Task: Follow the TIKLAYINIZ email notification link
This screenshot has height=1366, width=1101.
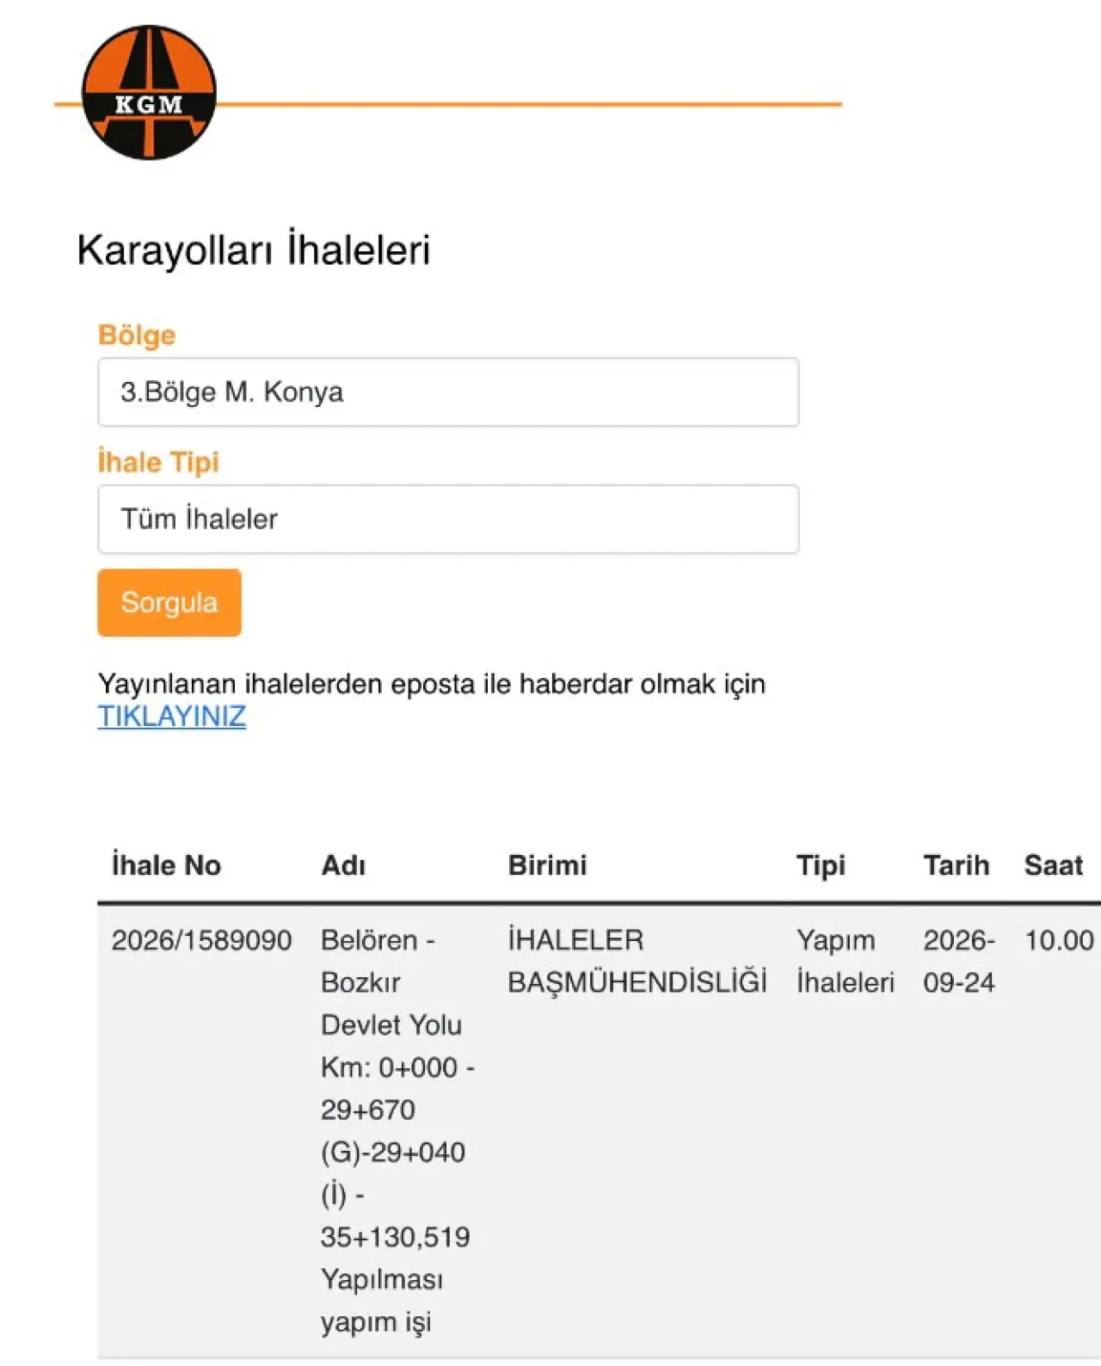Action: click(x=172, y=717)
